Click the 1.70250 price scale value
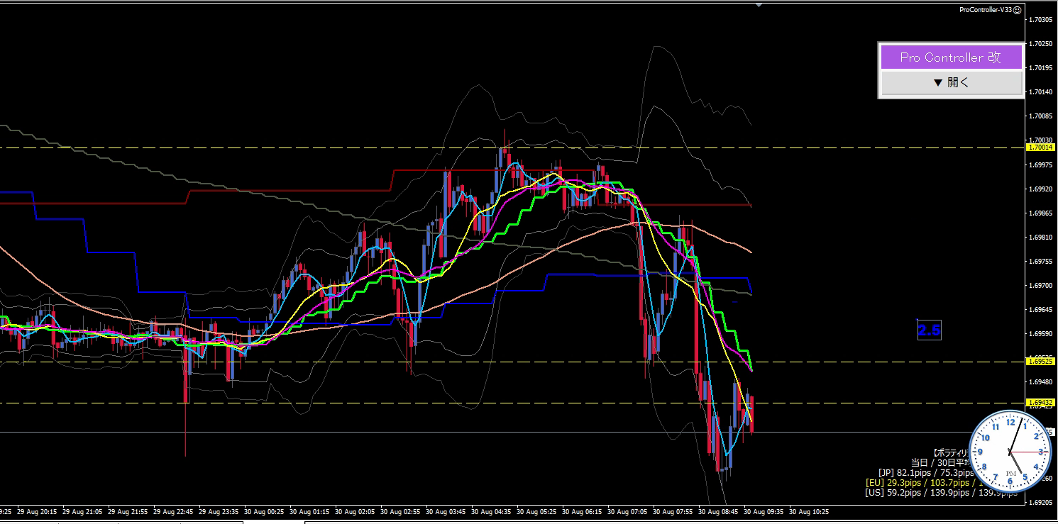1058x524 pixels. coord(1040,44)
